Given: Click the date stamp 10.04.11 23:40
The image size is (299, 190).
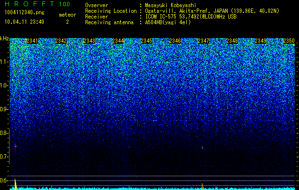Looking at the screenshot, I should pyautogui.click(x=24, y=22).
